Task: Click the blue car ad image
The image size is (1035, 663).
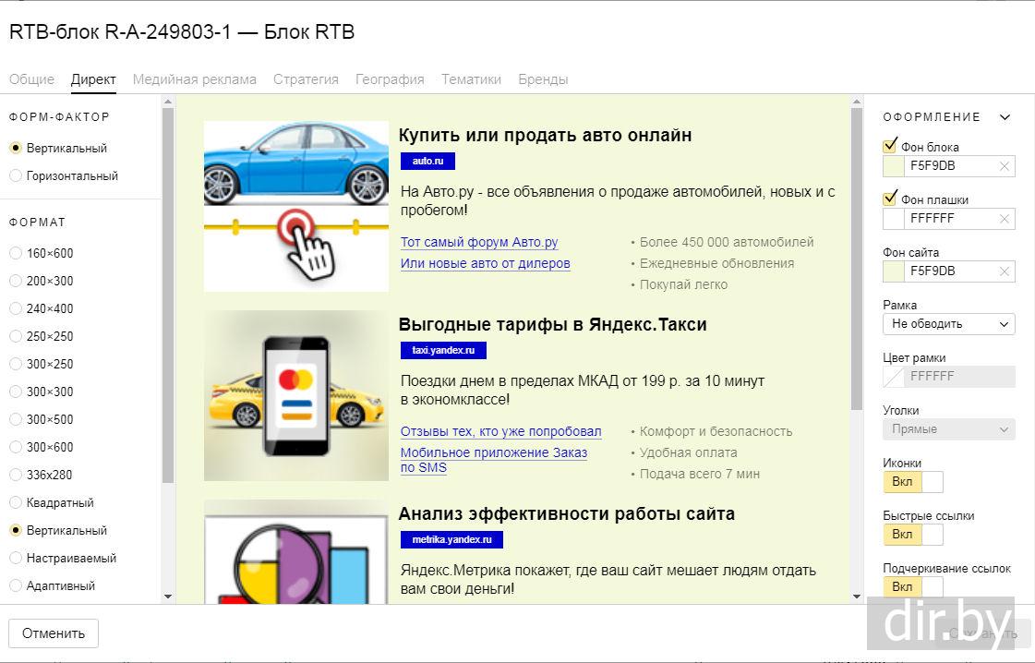Action: pos(296,206)
